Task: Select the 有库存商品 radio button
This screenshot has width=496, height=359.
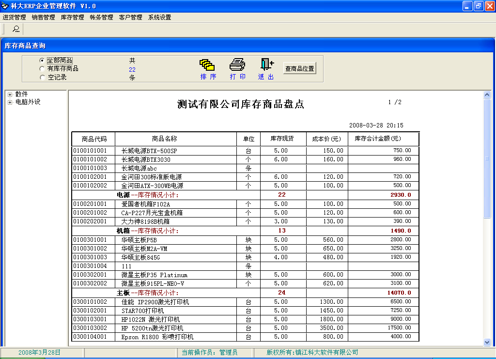Action: click(42, 69)
